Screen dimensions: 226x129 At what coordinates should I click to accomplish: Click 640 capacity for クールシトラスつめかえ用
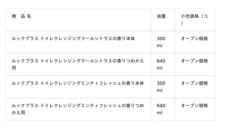point(161,61)
